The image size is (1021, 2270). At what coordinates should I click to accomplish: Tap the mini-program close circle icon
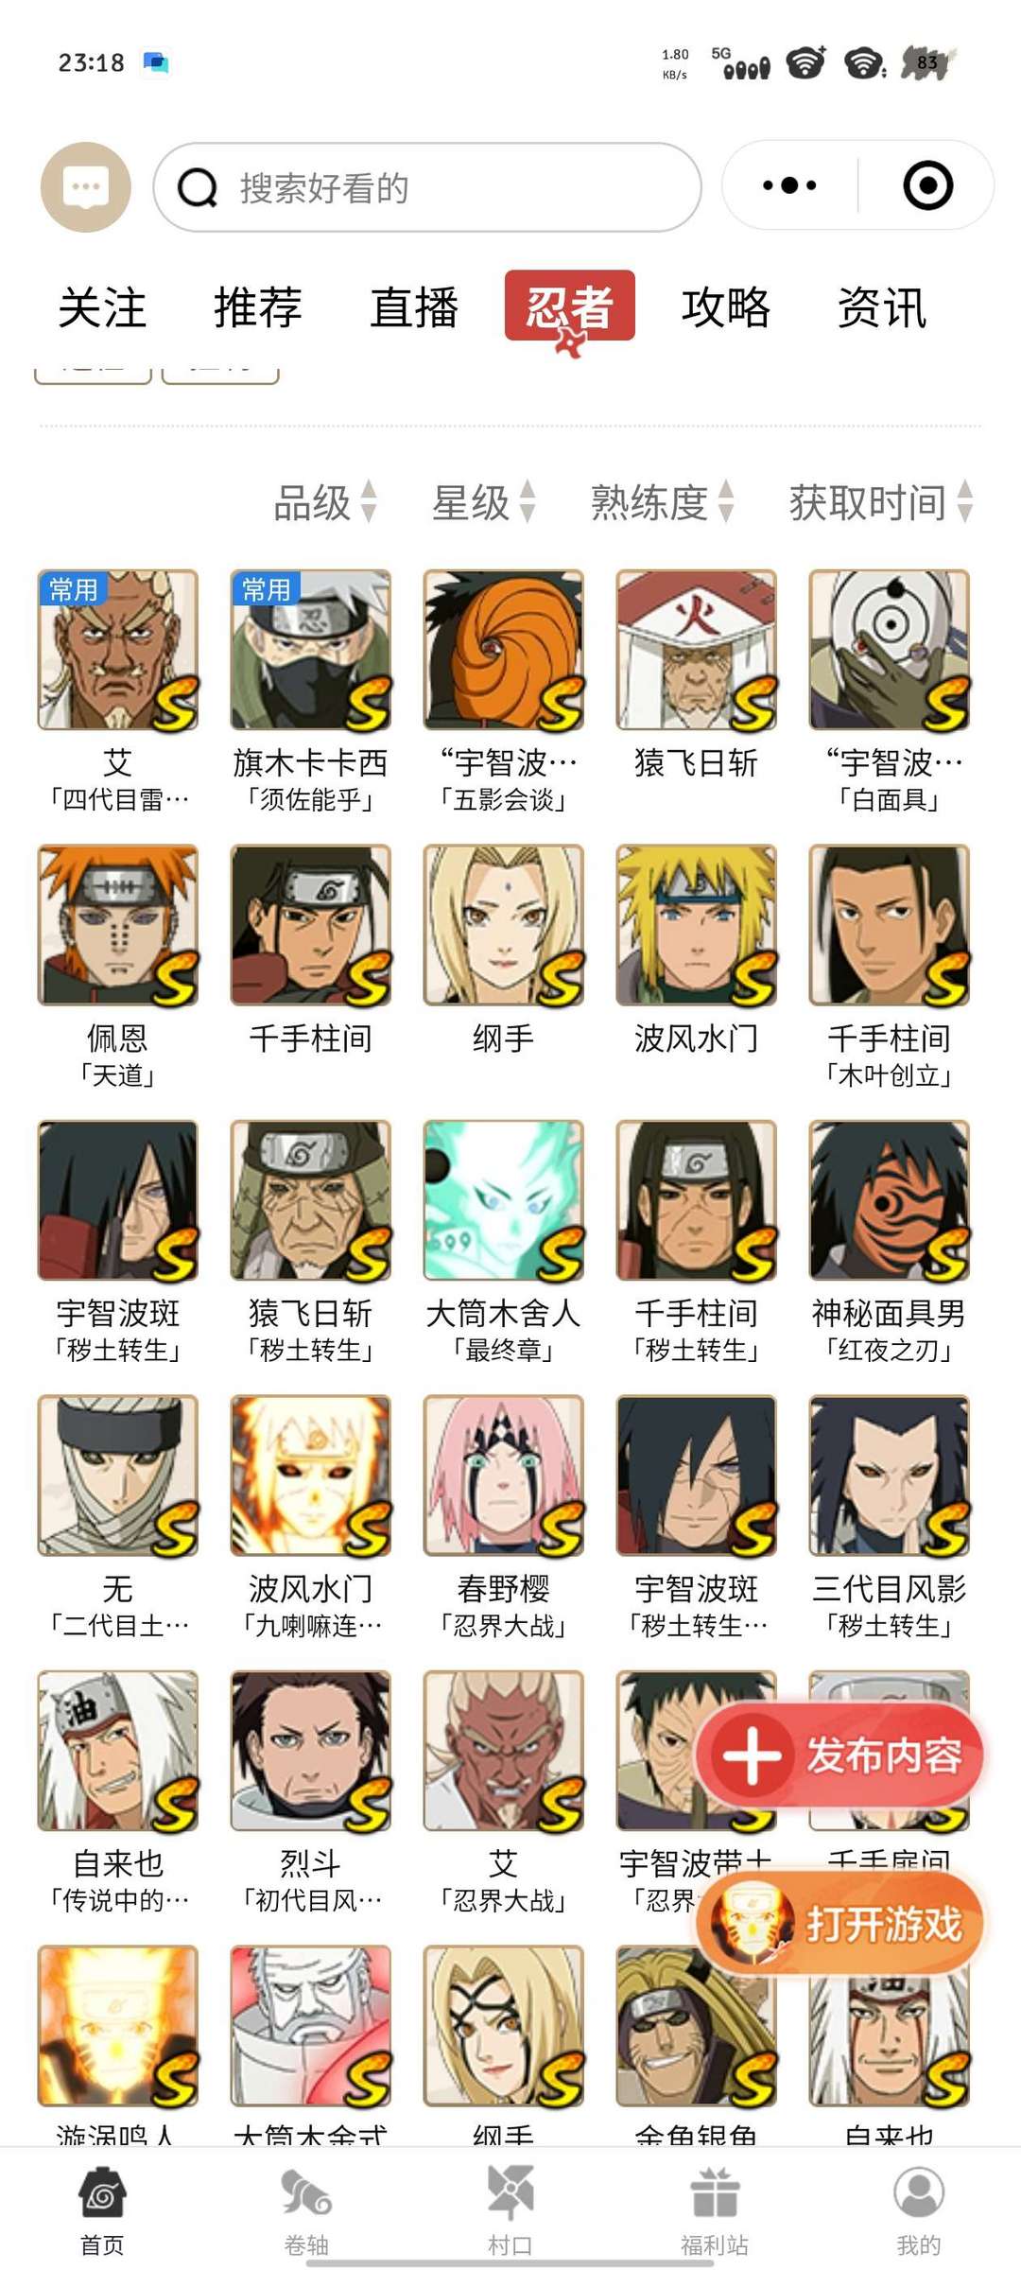(927, 185)
